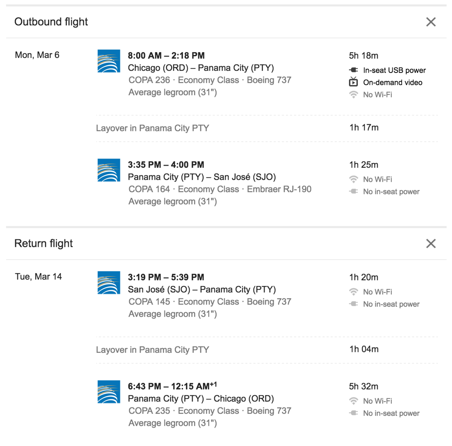The width and height of the screenshot is (452, 446).
Task: Click the No Wi-Fi icon on COPA 236
Action: (353, 95)
